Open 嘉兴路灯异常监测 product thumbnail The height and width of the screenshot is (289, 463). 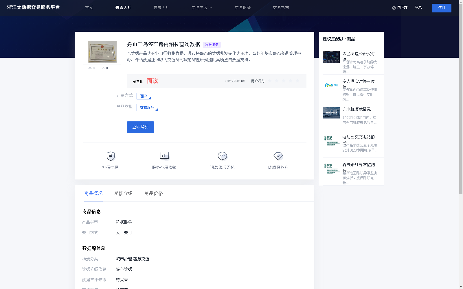pyautogui.click(x=331, y=168)
